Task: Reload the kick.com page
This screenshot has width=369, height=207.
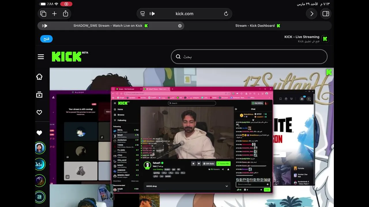Action: coord(226,14)
